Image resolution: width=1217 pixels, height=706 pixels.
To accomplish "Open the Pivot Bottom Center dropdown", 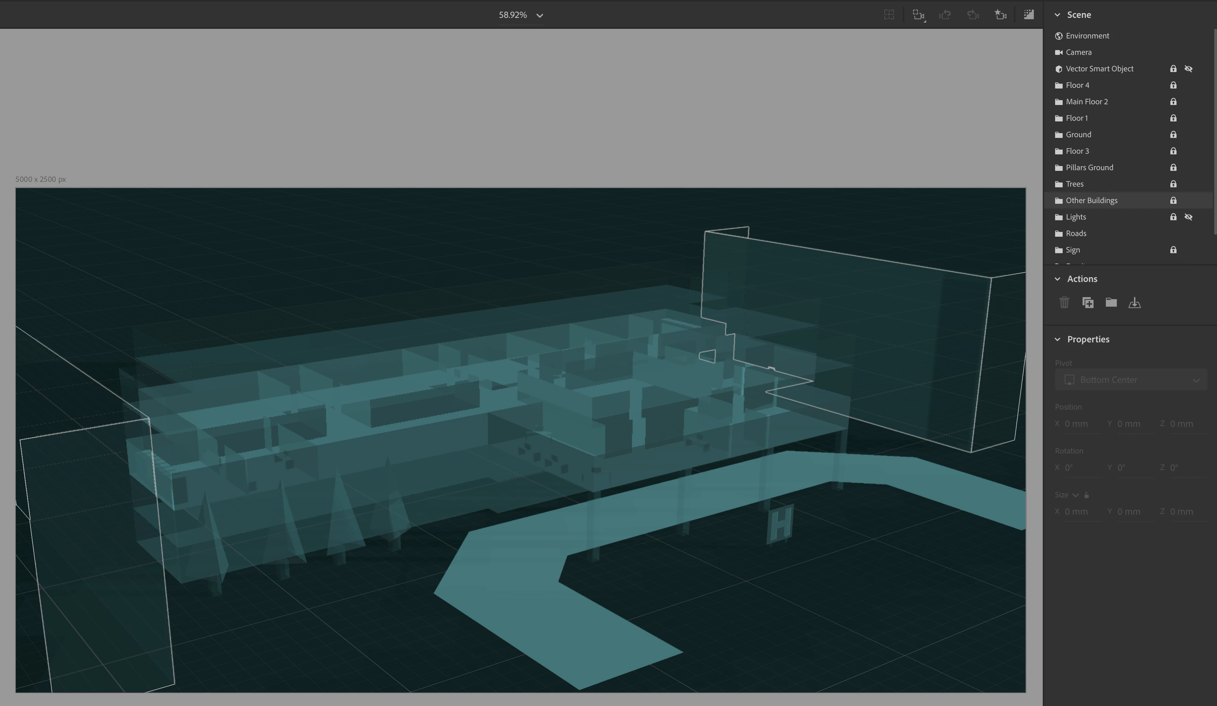I will coord(1130,380).
